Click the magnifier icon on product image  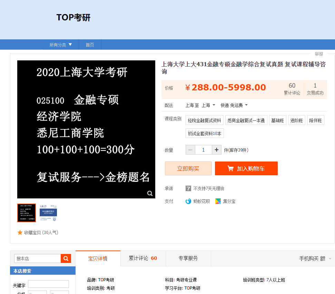coord(150,193)
